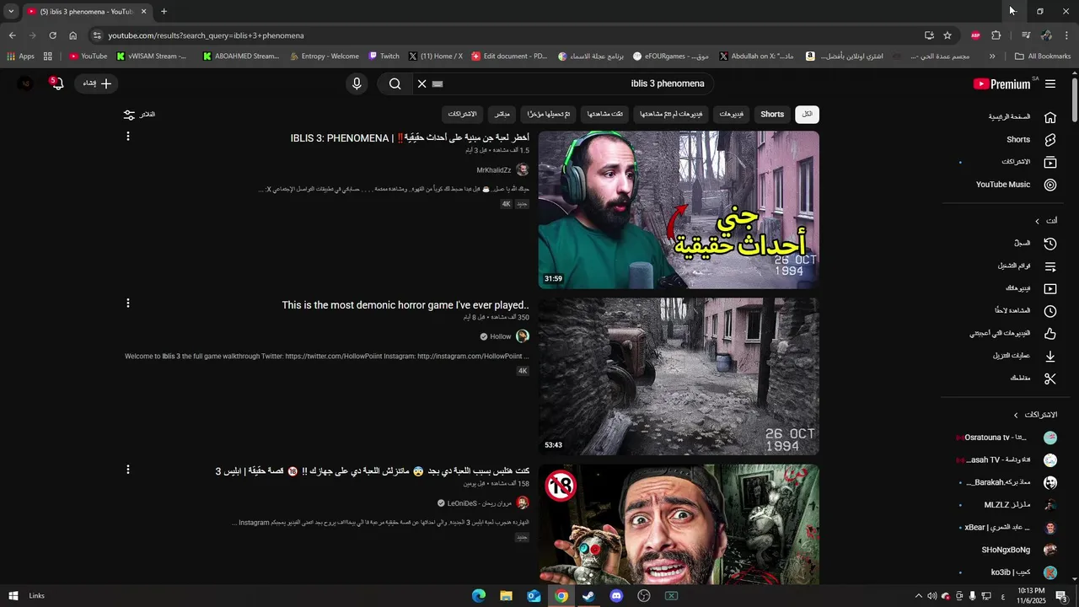Image resolution: width=1079 pixels, height=607 pixels.
Task: Open Liked Videos in the sidebar
Action: click(x=1001, y=334)
